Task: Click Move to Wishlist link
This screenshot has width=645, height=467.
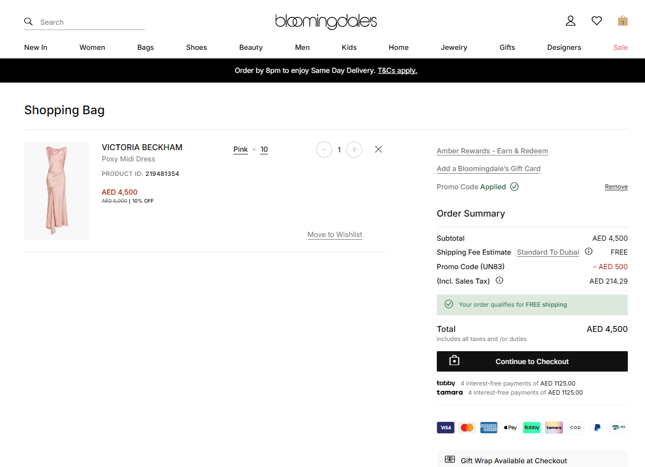Action: 335,235
